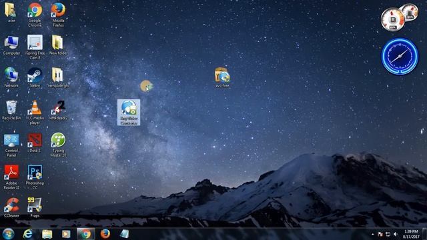Screen dimensions: 427x240
Task: Open Internet Explorer from the taskbar
Action: 28,234
